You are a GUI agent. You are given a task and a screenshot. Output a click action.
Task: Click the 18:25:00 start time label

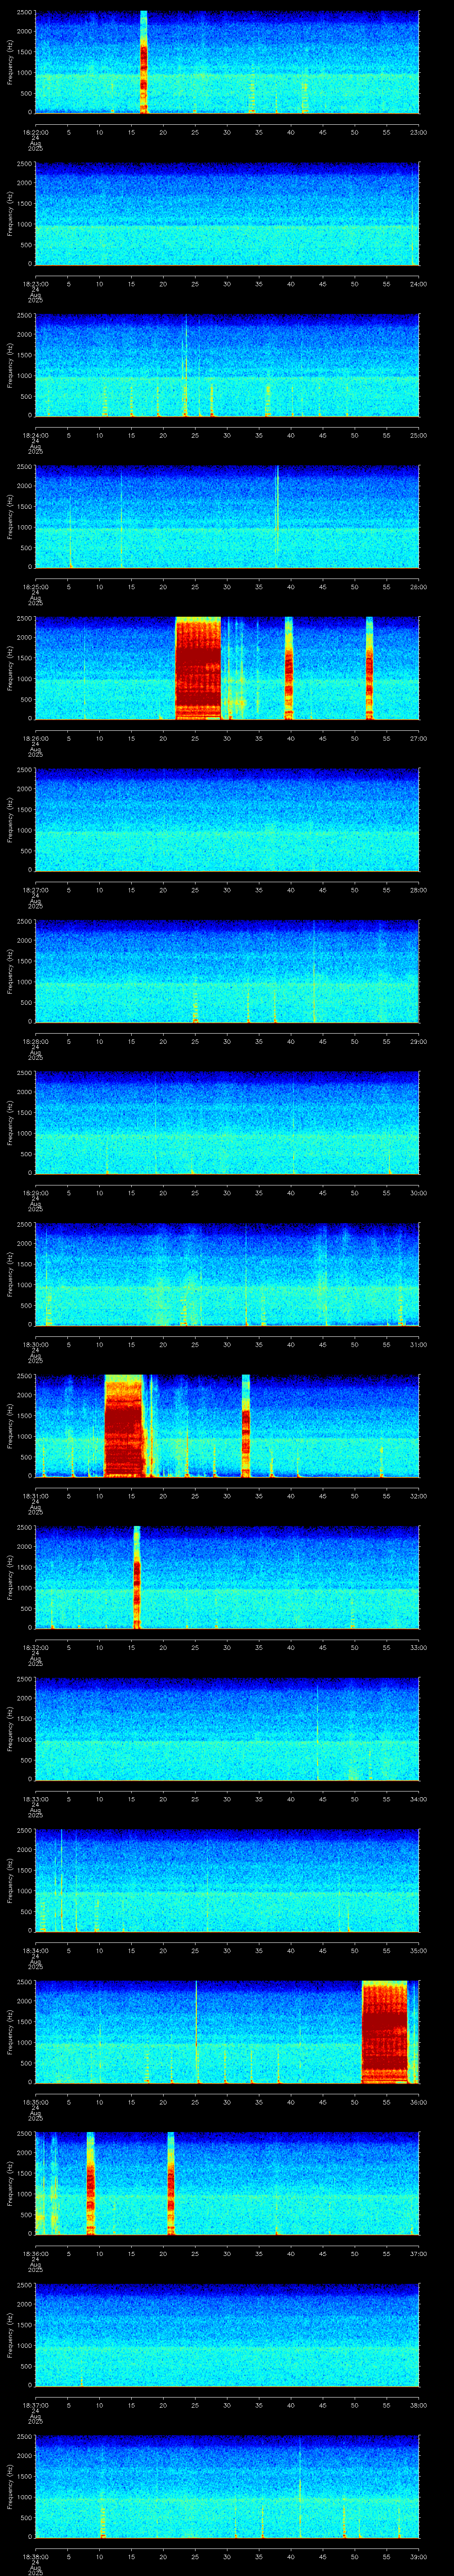coord(35,586)
